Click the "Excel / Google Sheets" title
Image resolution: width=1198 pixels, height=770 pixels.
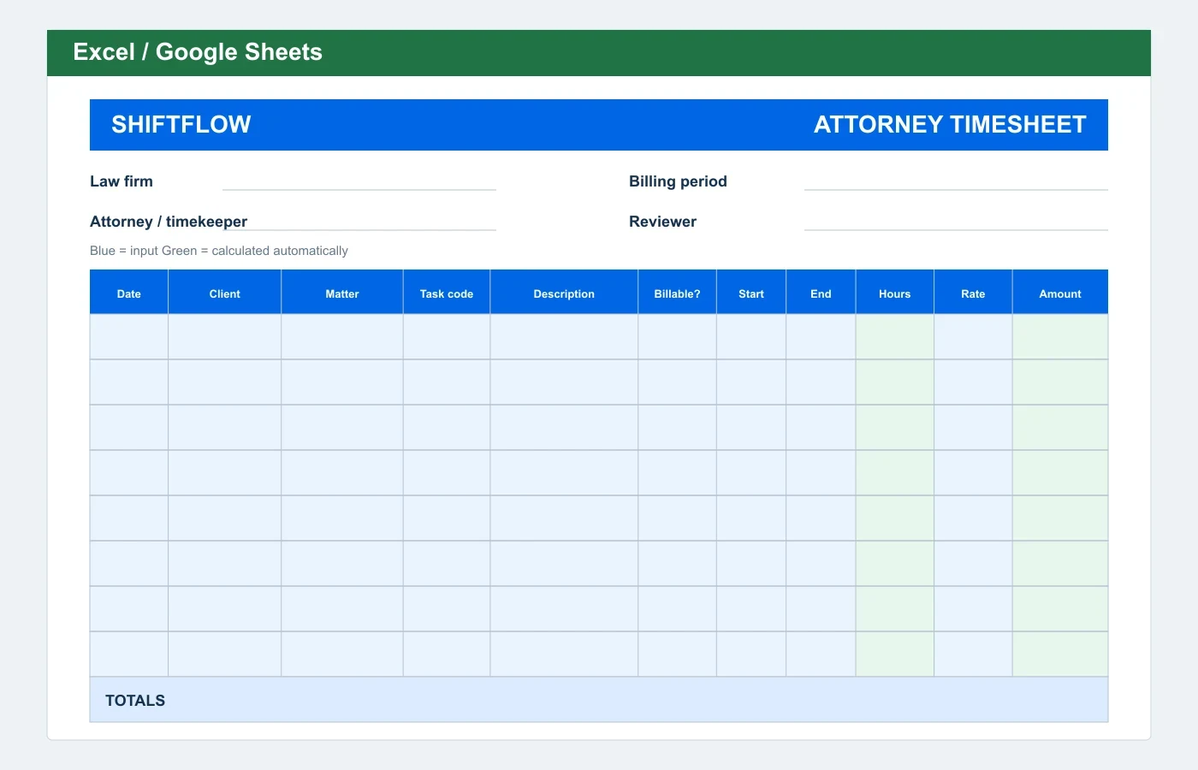[198, 52]
